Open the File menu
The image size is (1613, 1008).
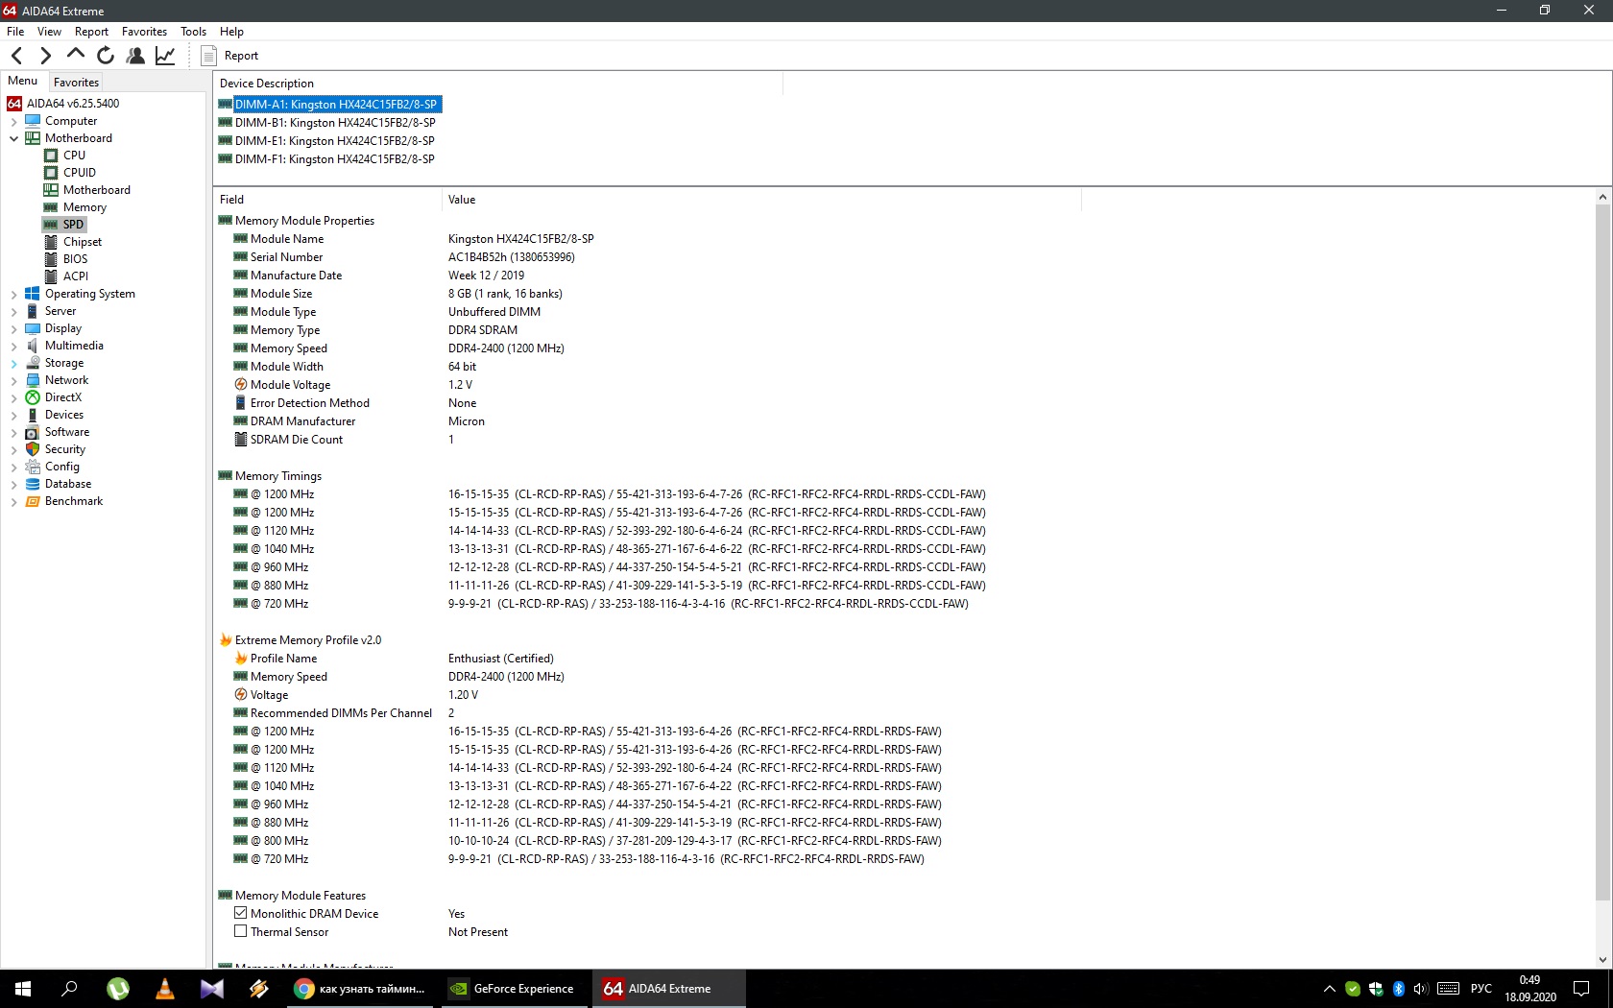coord(15,32)
